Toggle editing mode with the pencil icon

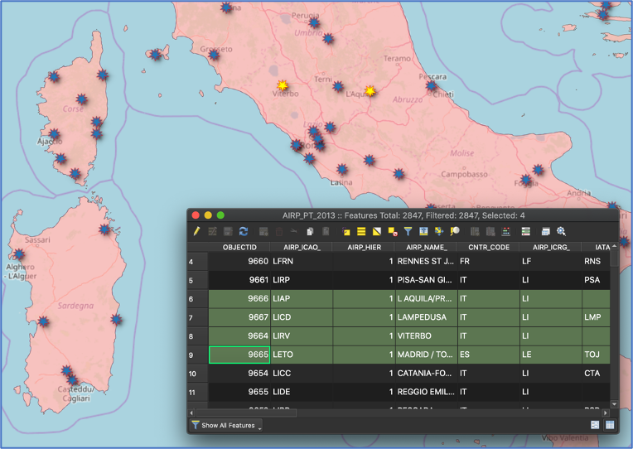pos(197,232)
